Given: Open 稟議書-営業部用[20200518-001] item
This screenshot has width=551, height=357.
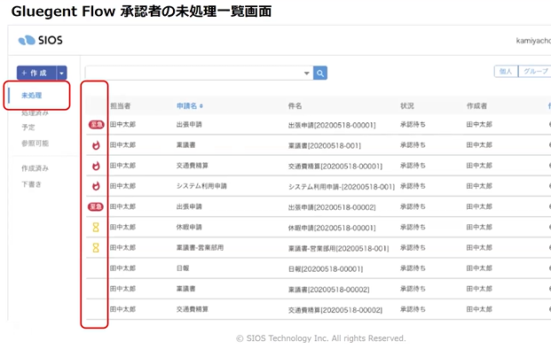Looking at the screenshot, I should click(x=338, y=249).
